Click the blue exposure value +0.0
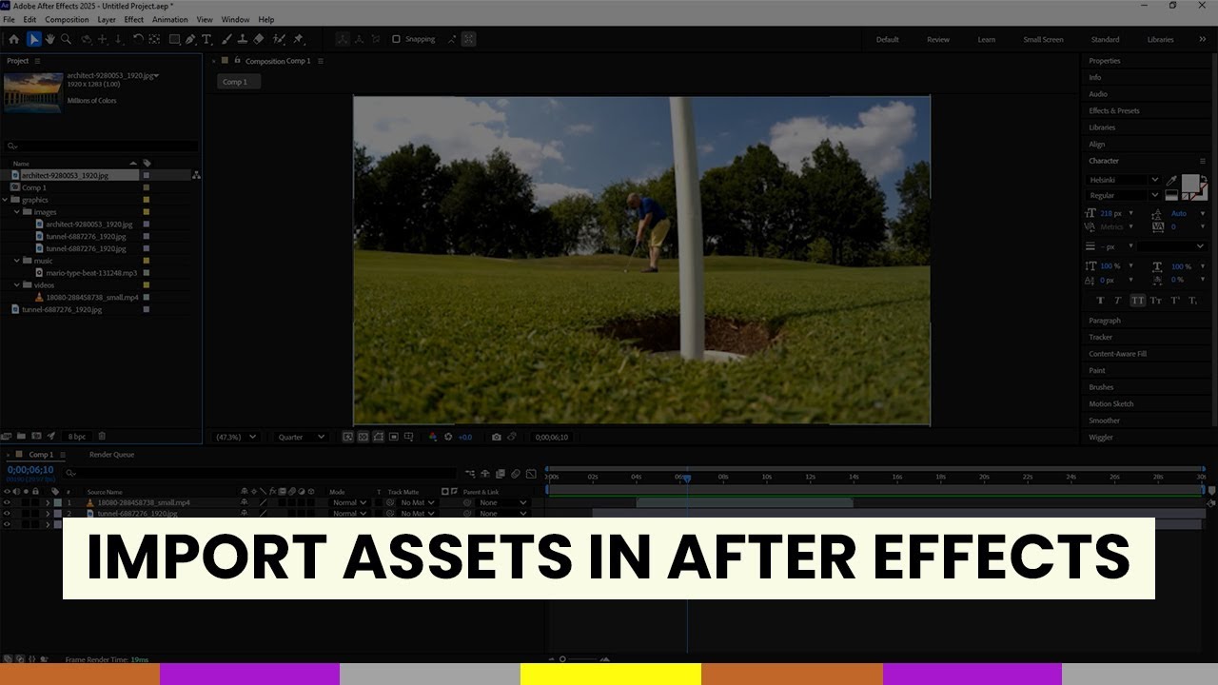Image resolution: width=1218 pixels, height=685 pixels. click(x=465, y=437)
